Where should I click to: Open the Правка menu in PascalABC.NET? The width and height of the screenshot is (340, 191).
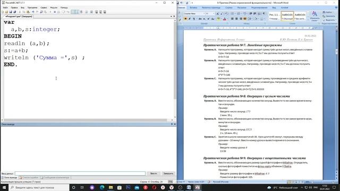[x=14, y=7]
